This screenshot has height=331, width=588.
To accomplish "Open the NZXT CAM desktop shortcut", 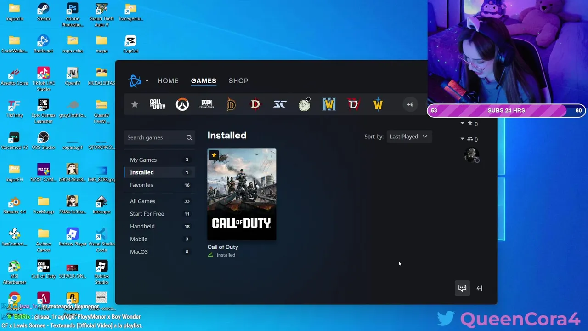I will pyautogui.click(x=43, y=173).
